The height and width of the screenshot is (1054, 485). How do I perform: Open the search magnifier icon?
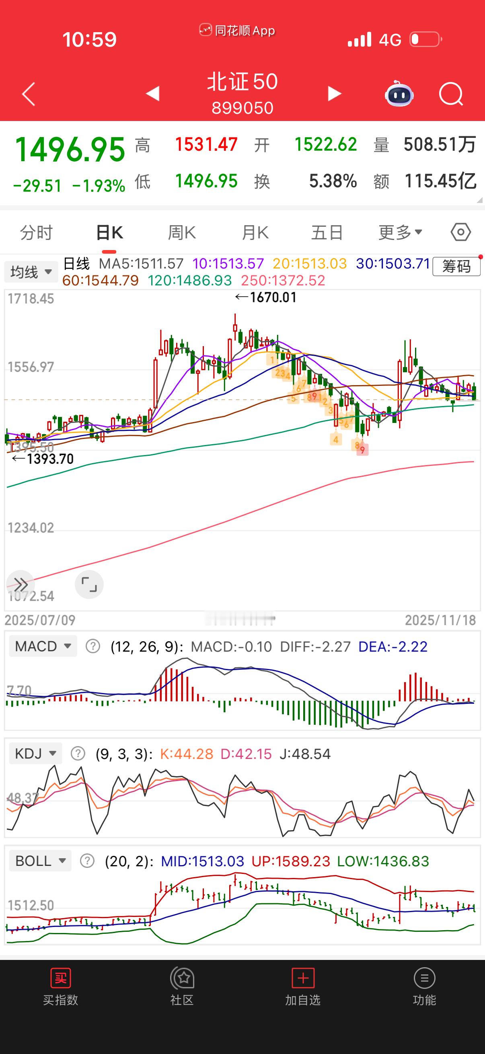(451, 94)
